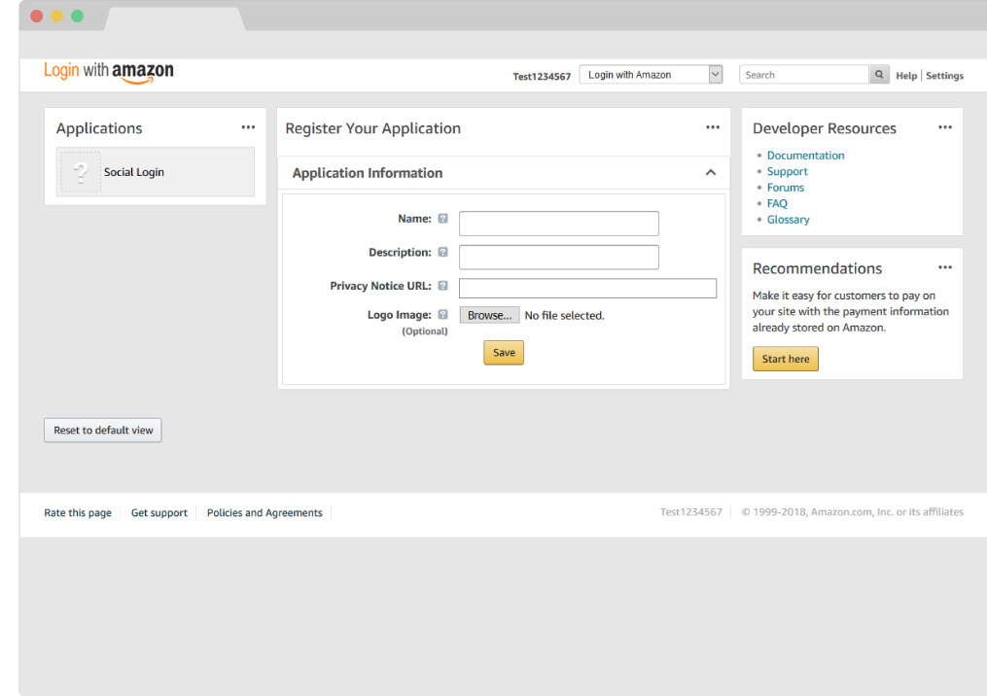987x696 pixels.
Task: Focus the Privacy Notice URL field
Action: 587,288
